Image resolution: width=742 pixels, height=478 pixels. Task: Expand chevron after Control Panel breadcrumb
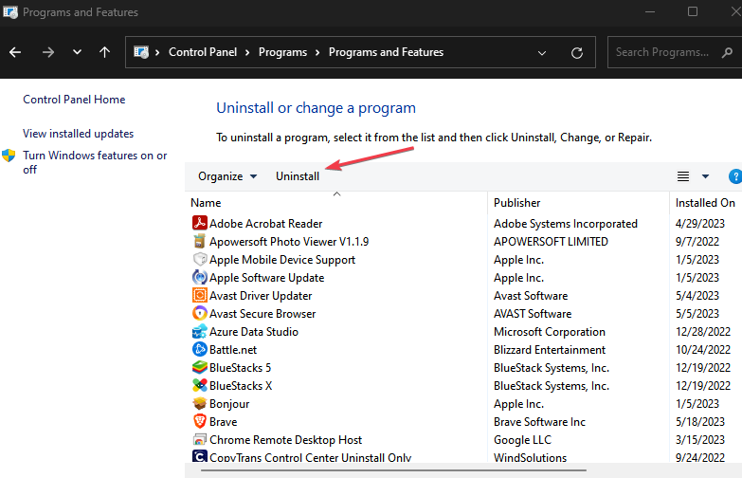[247, 52]
